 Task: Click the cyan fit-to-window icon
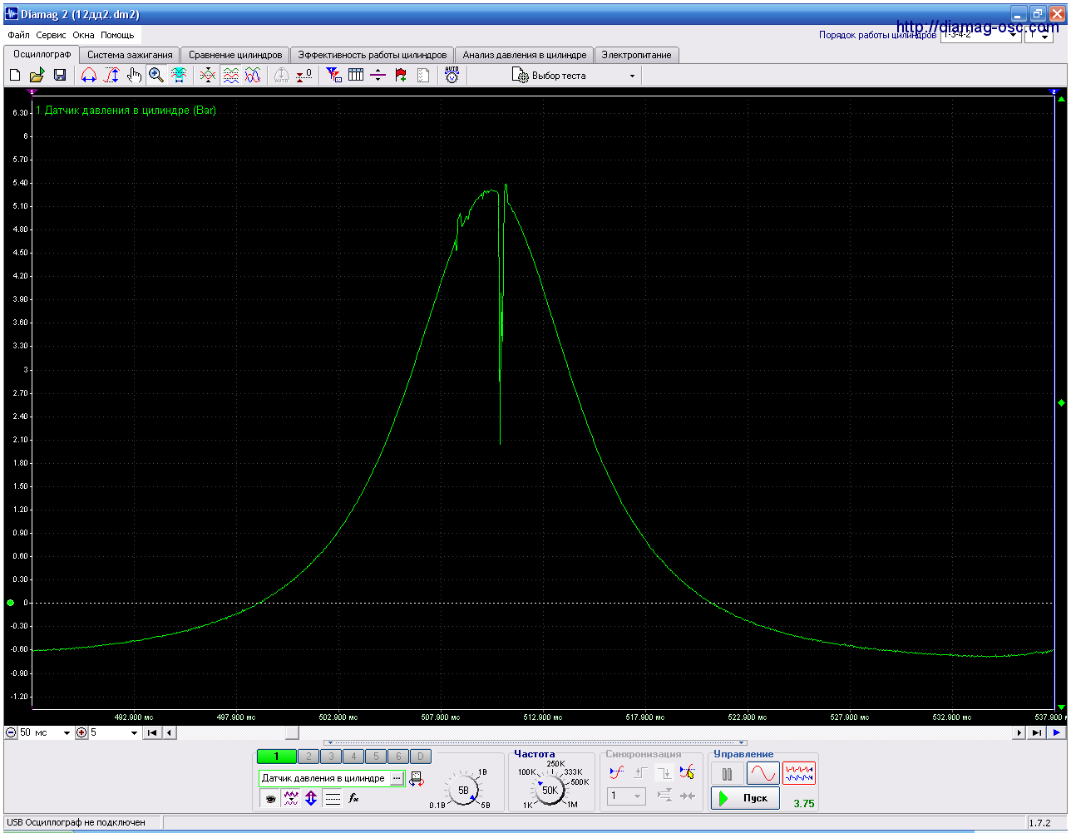[x=179, y=76]
